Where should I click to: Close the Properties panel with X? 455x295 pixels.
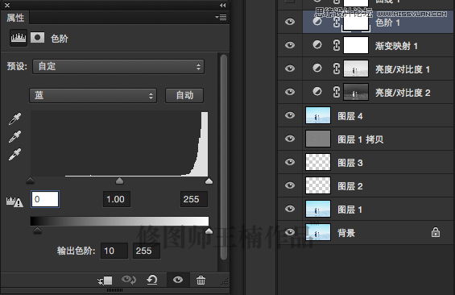7,5
